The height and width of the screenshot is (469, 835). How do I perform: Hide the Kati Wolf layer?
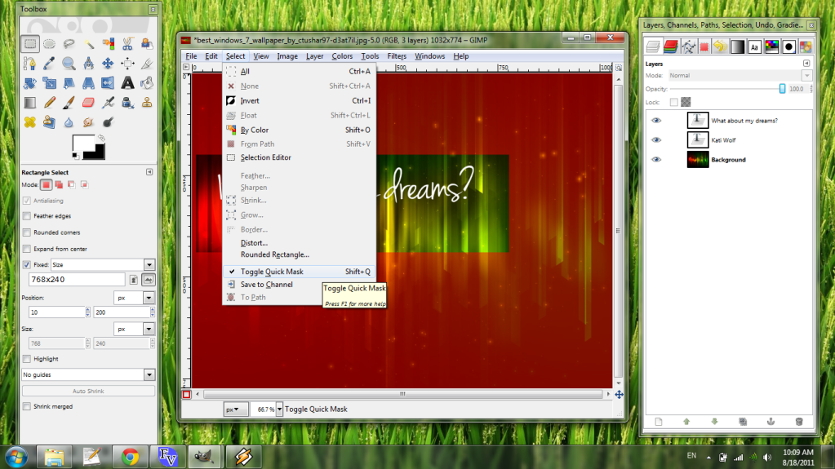pyautogui.click(x=656, y=140)
